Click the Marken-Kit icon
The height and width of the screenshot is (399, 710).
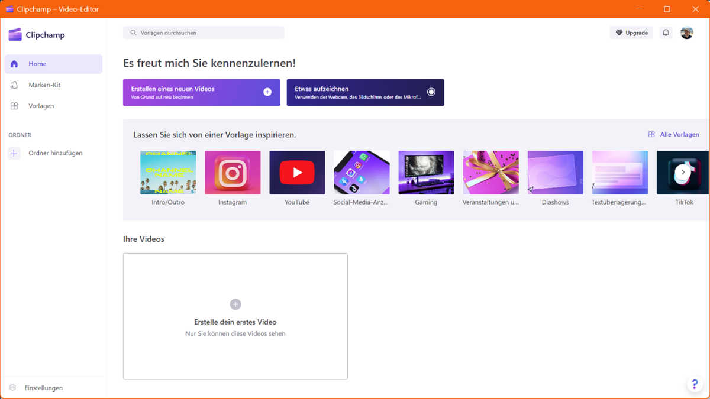(x=14, y=85)
